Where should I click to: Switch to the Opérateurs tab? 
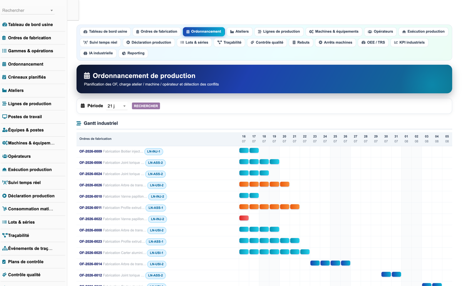(x=380, y=32)
